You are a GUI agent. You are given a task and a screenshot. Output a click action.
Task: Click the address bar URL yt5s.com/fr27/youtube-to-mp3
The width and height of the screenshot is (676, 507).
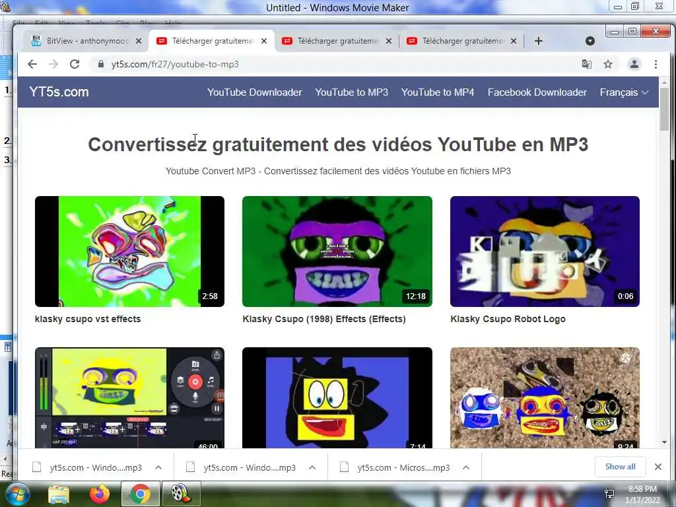[175, 64]
